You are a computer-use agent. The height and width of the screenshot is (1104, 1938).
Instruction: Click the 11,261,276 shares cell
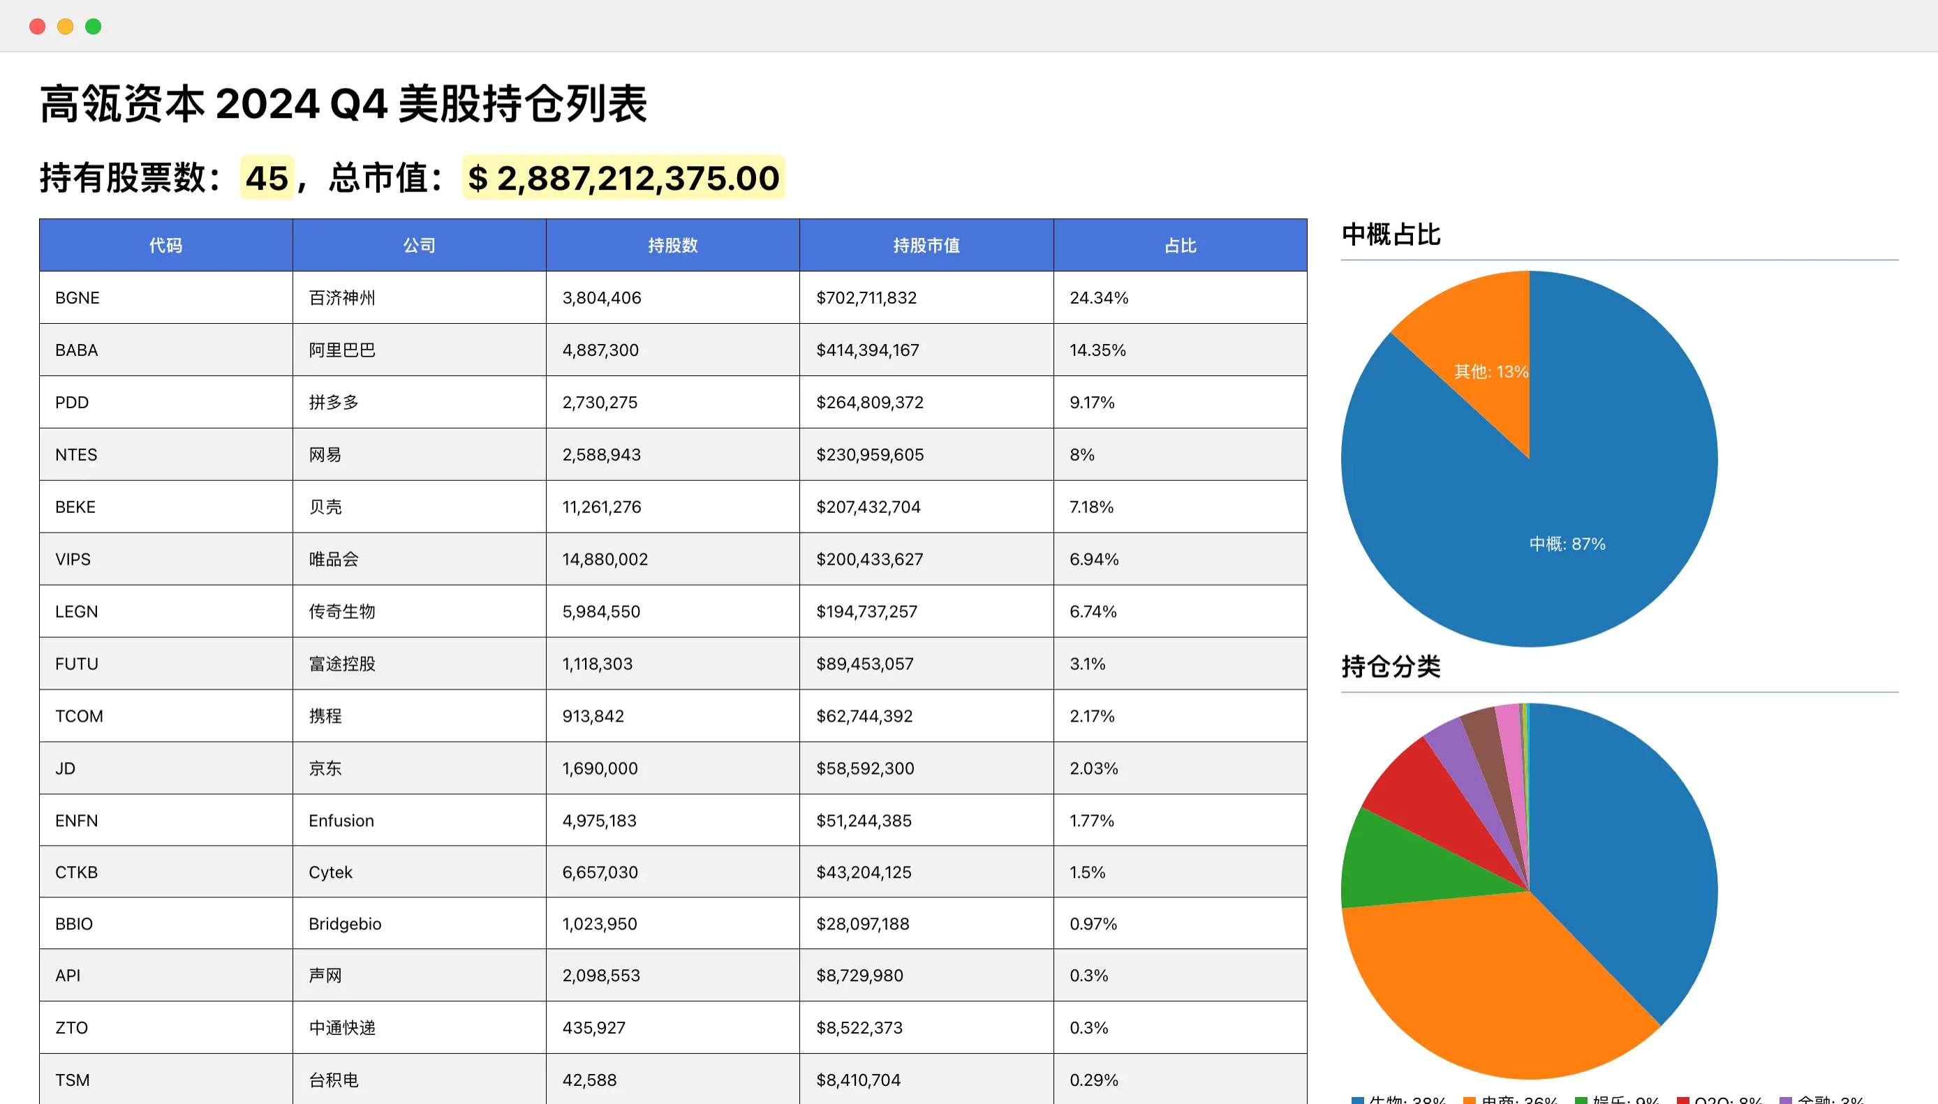pos(673,507)
